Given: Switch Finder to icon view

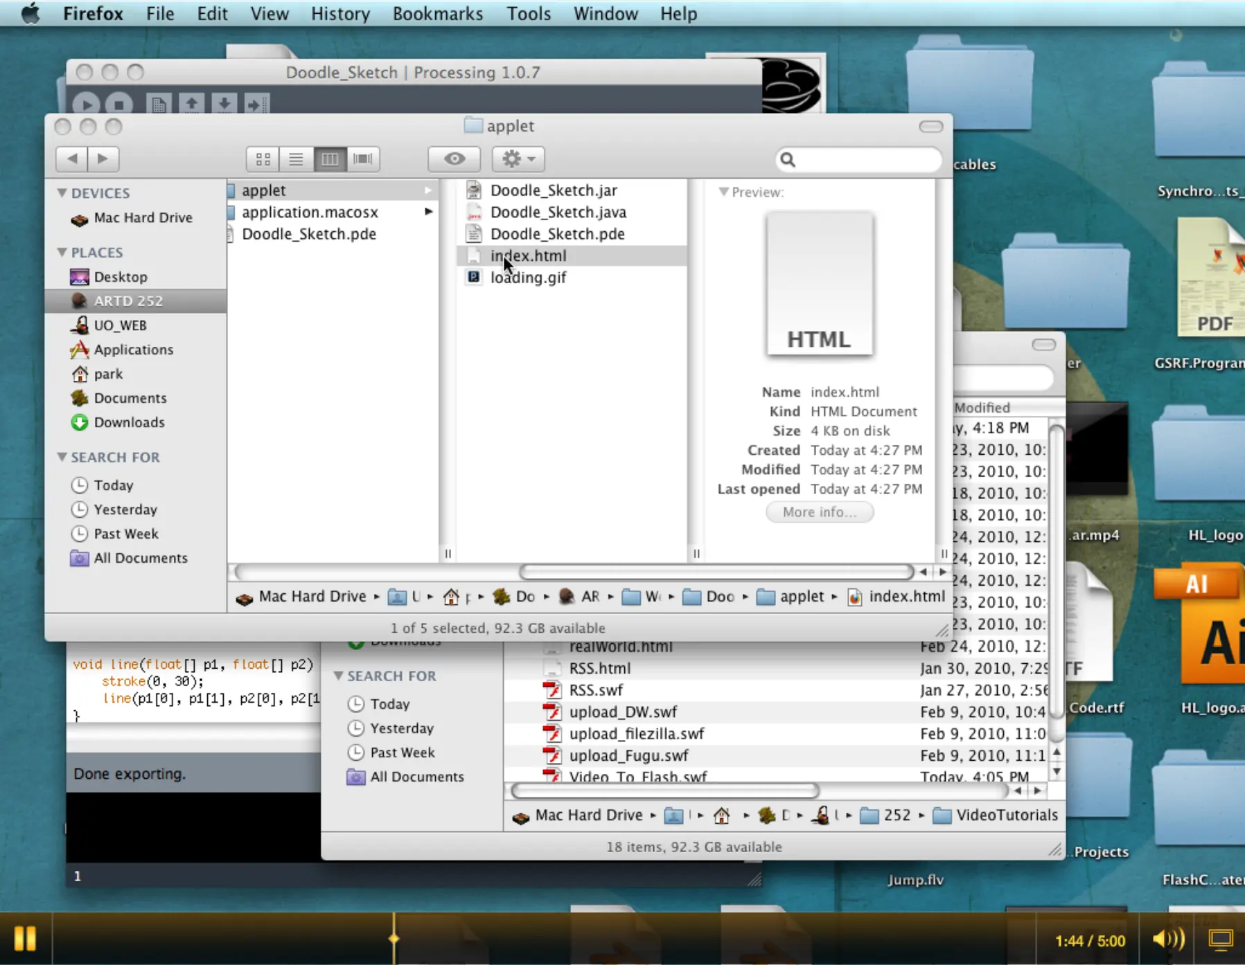Looking at the screenshot, I should pos(263,159).
